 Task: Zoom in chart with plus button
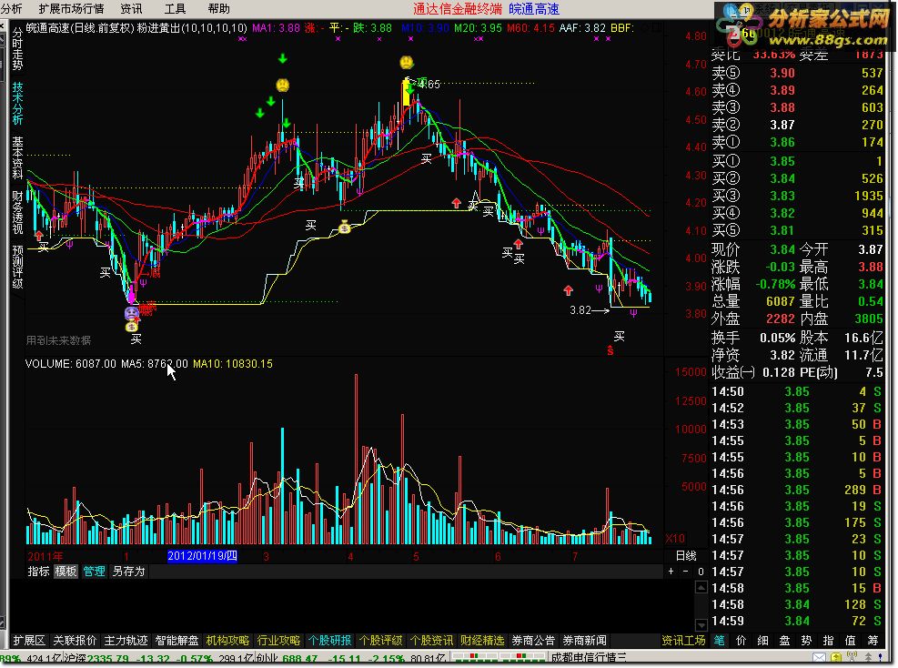click(671, 572)
